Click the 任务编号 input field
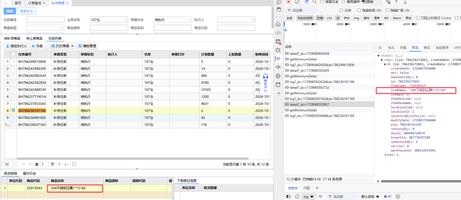This screenshot has width=461, height=200. (x=45, y=20)
